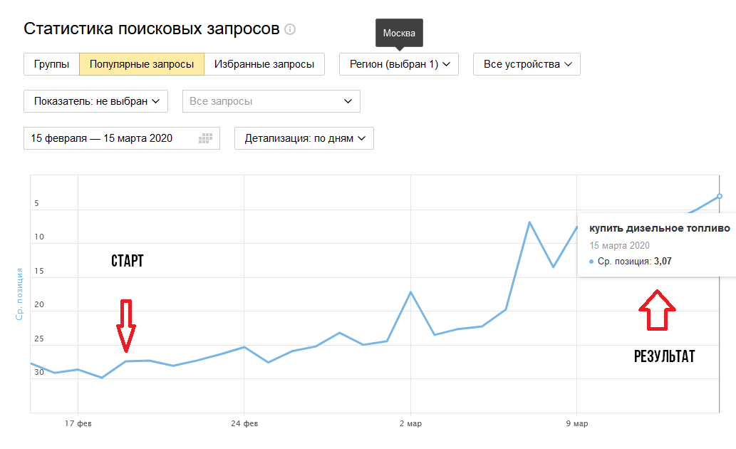Expand Показатель: не выбран dropdown

(x=95, y=101)
